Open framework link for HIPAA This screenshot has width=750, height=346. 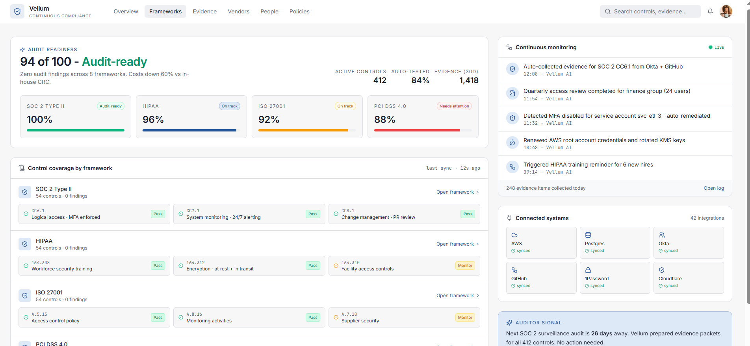tap(458, 244)
